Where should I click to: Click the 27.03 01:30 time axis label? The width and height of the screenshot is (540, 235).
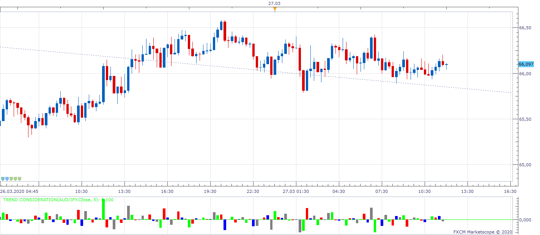point(296,191)
